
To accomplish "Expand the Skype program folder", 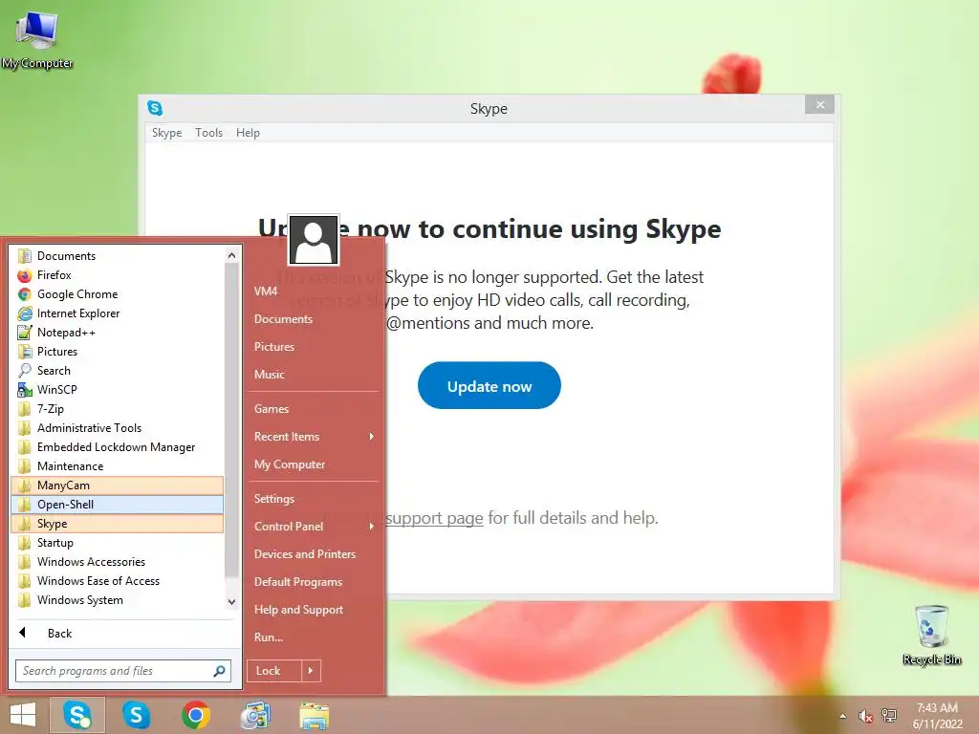I will coord(118,524).
